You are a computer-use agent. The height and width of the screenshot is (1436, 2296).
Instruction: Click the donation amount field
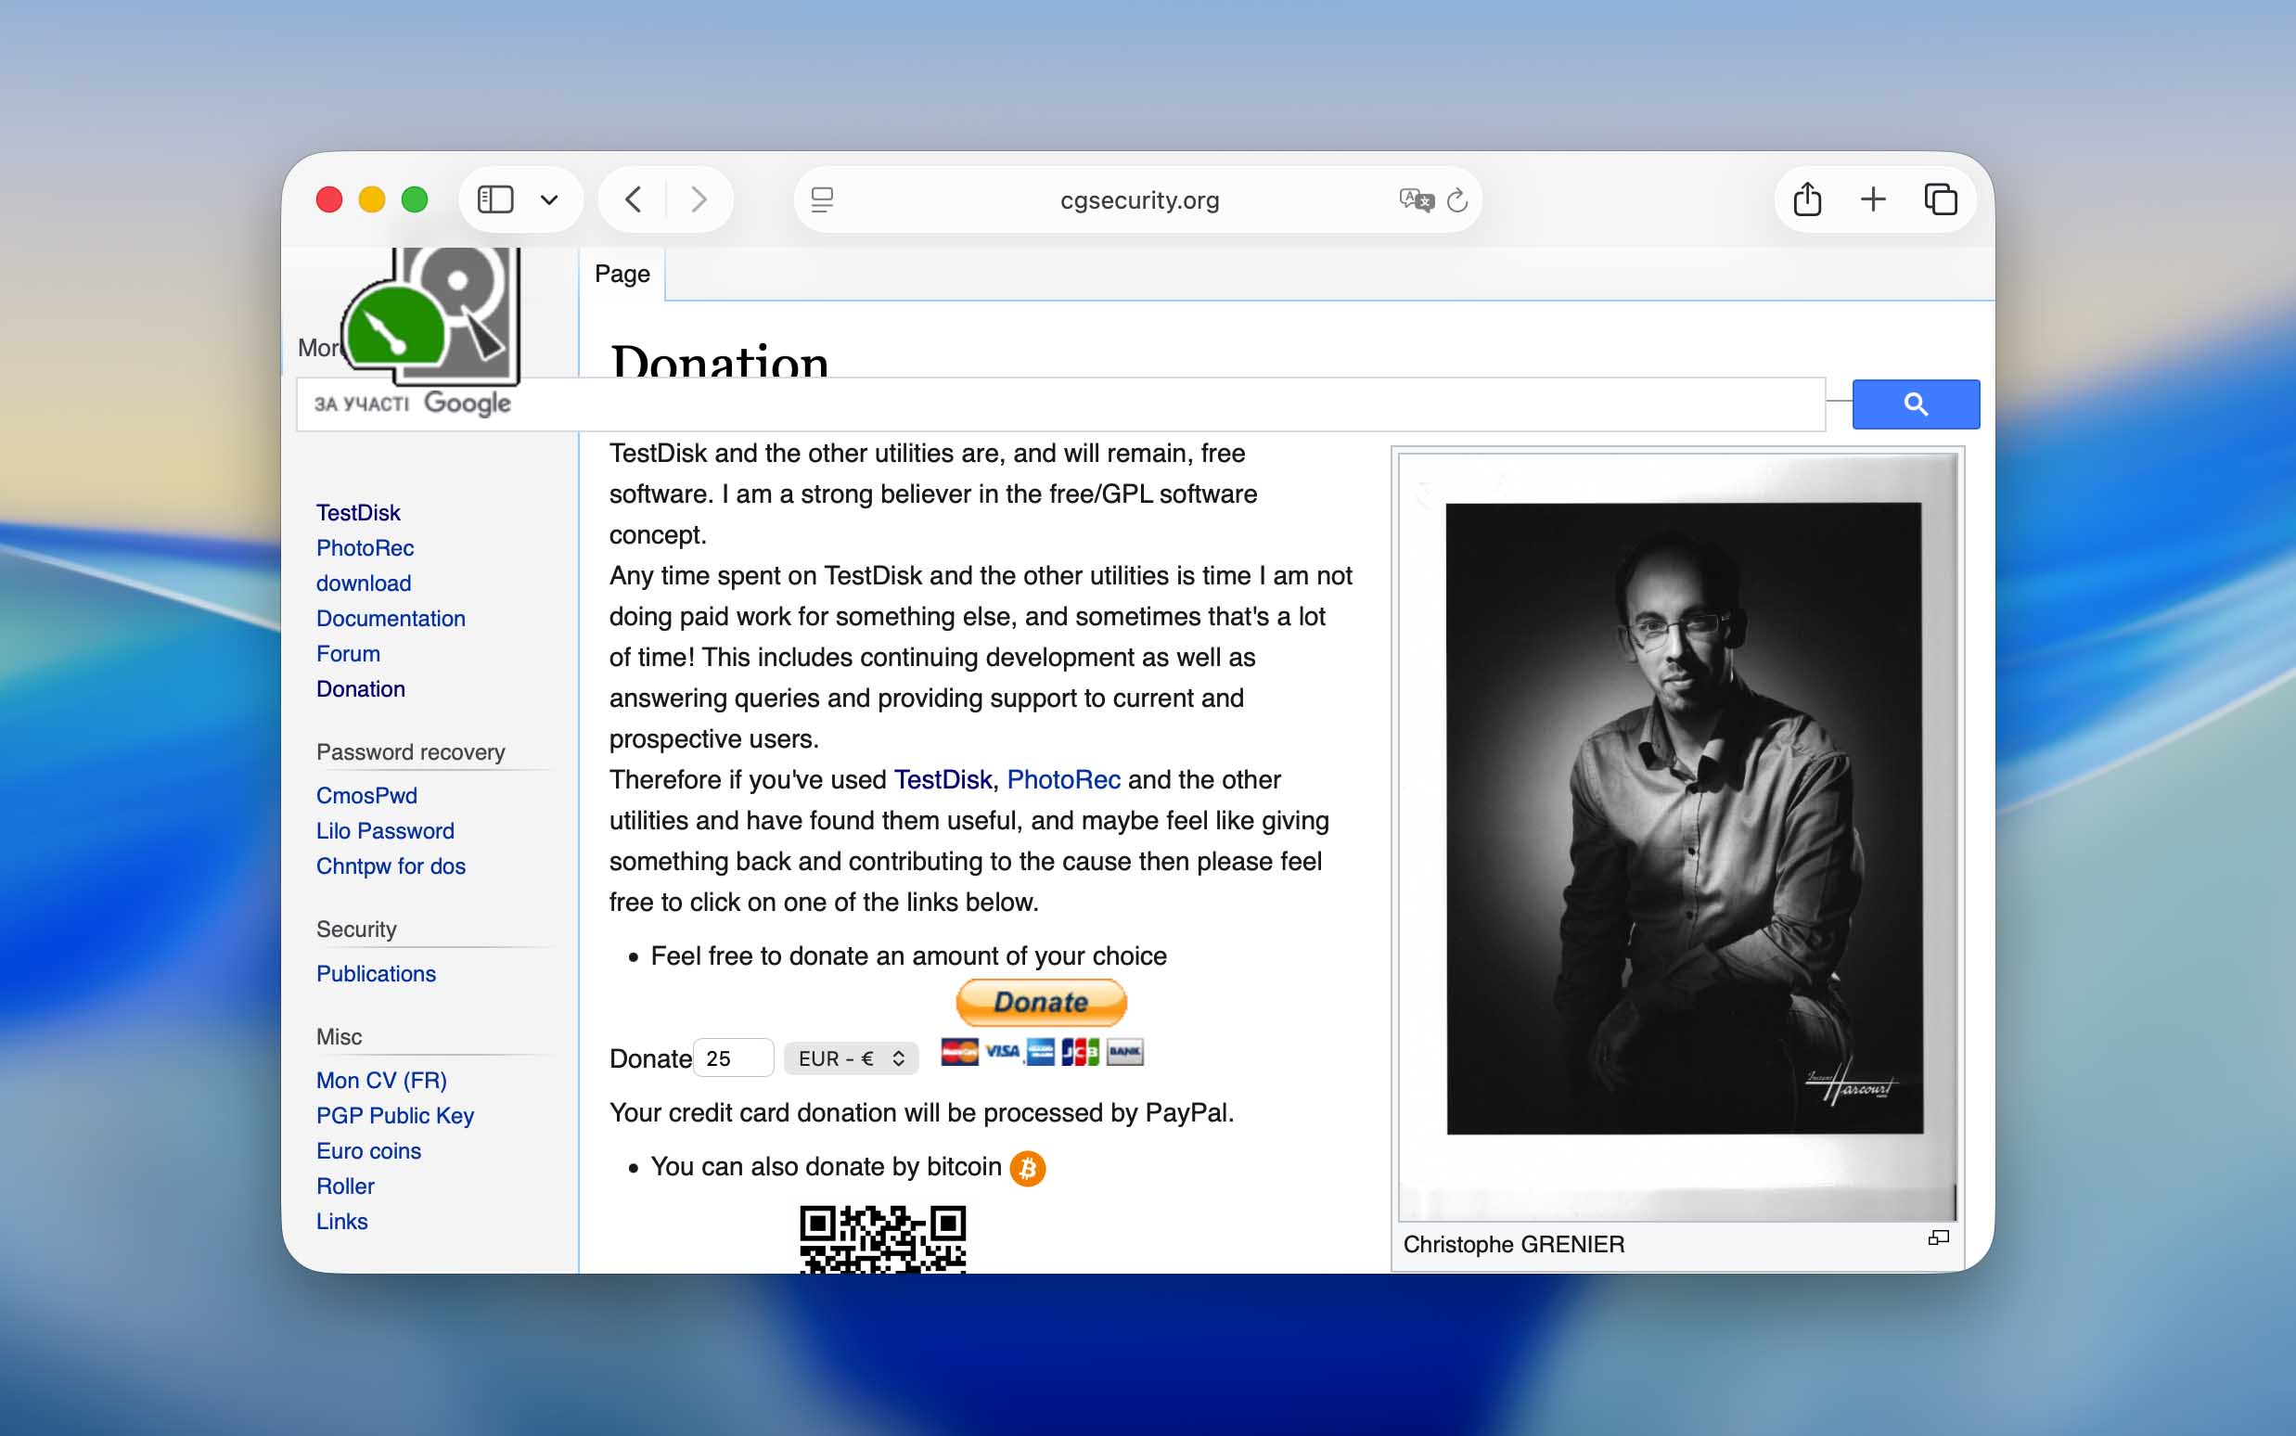coord(733,1058)
